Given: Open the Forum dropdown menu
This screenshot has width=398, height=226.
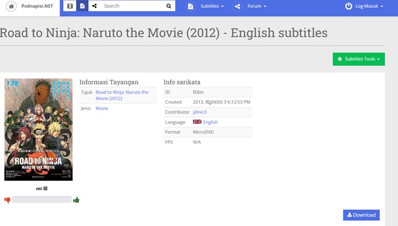Looking at the screenshot, I should click(257, 6).
